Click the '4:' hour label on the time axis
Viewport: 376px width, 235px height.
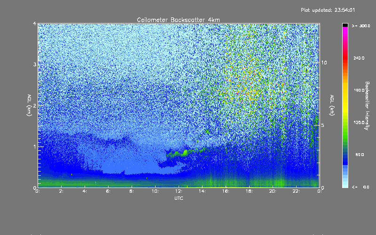pyautogui.click(x=85, y=191)
